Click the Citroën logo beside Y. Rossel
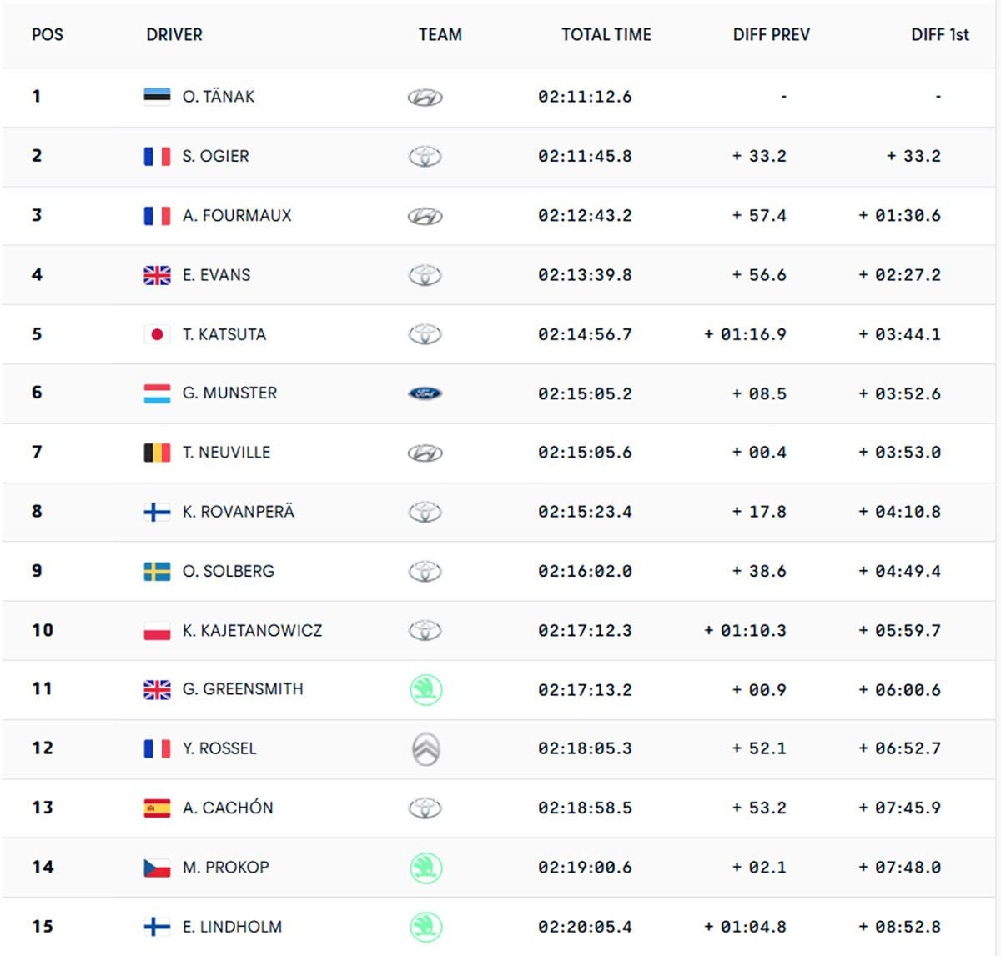 [x=425, y=748]
